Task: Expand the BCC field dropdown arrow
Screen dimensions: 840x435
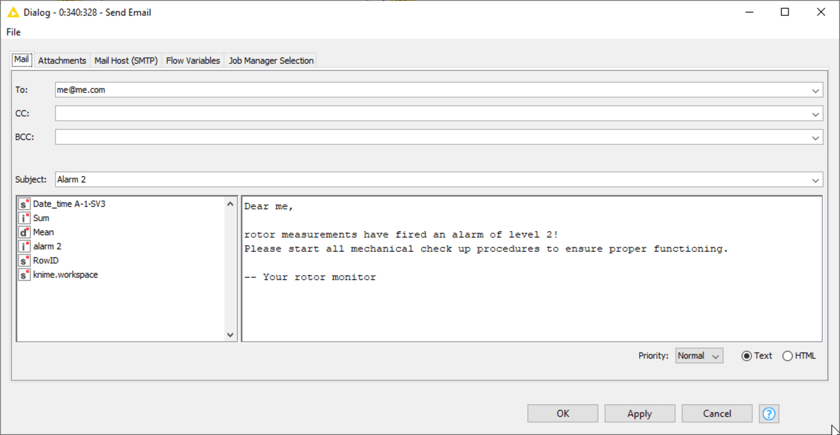Action: tap(815, 138)
